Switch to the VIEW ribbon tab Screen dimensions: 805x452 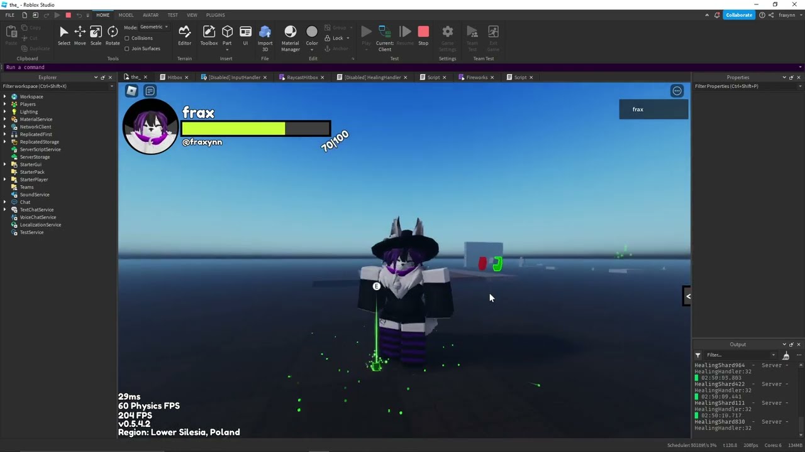pos(192,15)
